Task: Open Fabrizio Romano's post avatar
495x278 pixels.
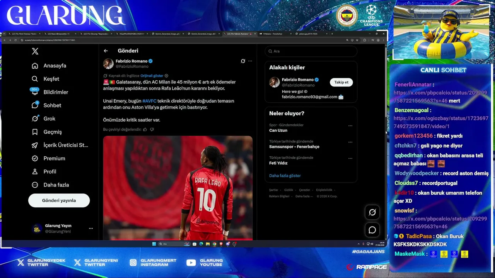Action: pos(108,64)
